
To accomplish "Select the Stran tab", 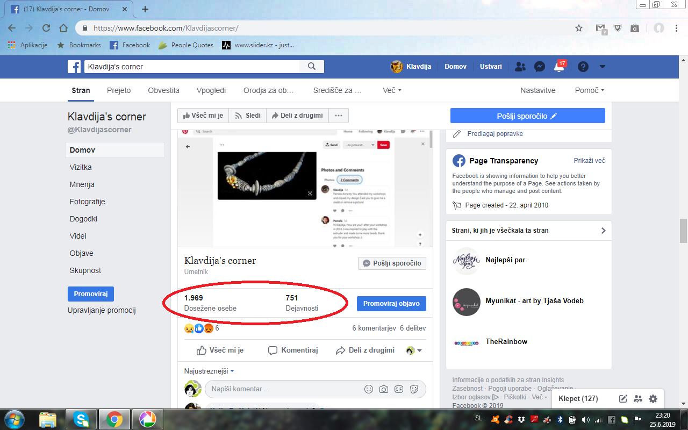I will [81, 90].
